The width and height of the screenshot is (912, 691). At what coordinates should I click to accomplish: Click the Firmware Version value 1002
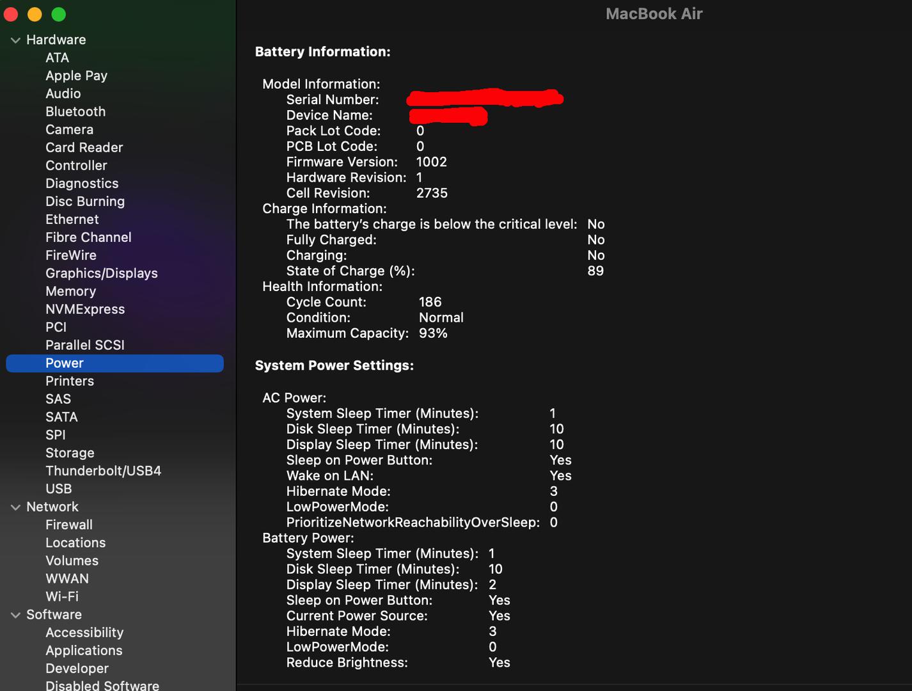click(432, 162)
